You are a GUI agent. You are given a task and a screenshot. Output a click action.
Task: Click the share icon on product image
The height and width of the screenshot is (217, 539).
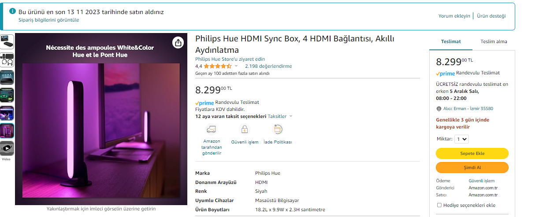[178, 43]
